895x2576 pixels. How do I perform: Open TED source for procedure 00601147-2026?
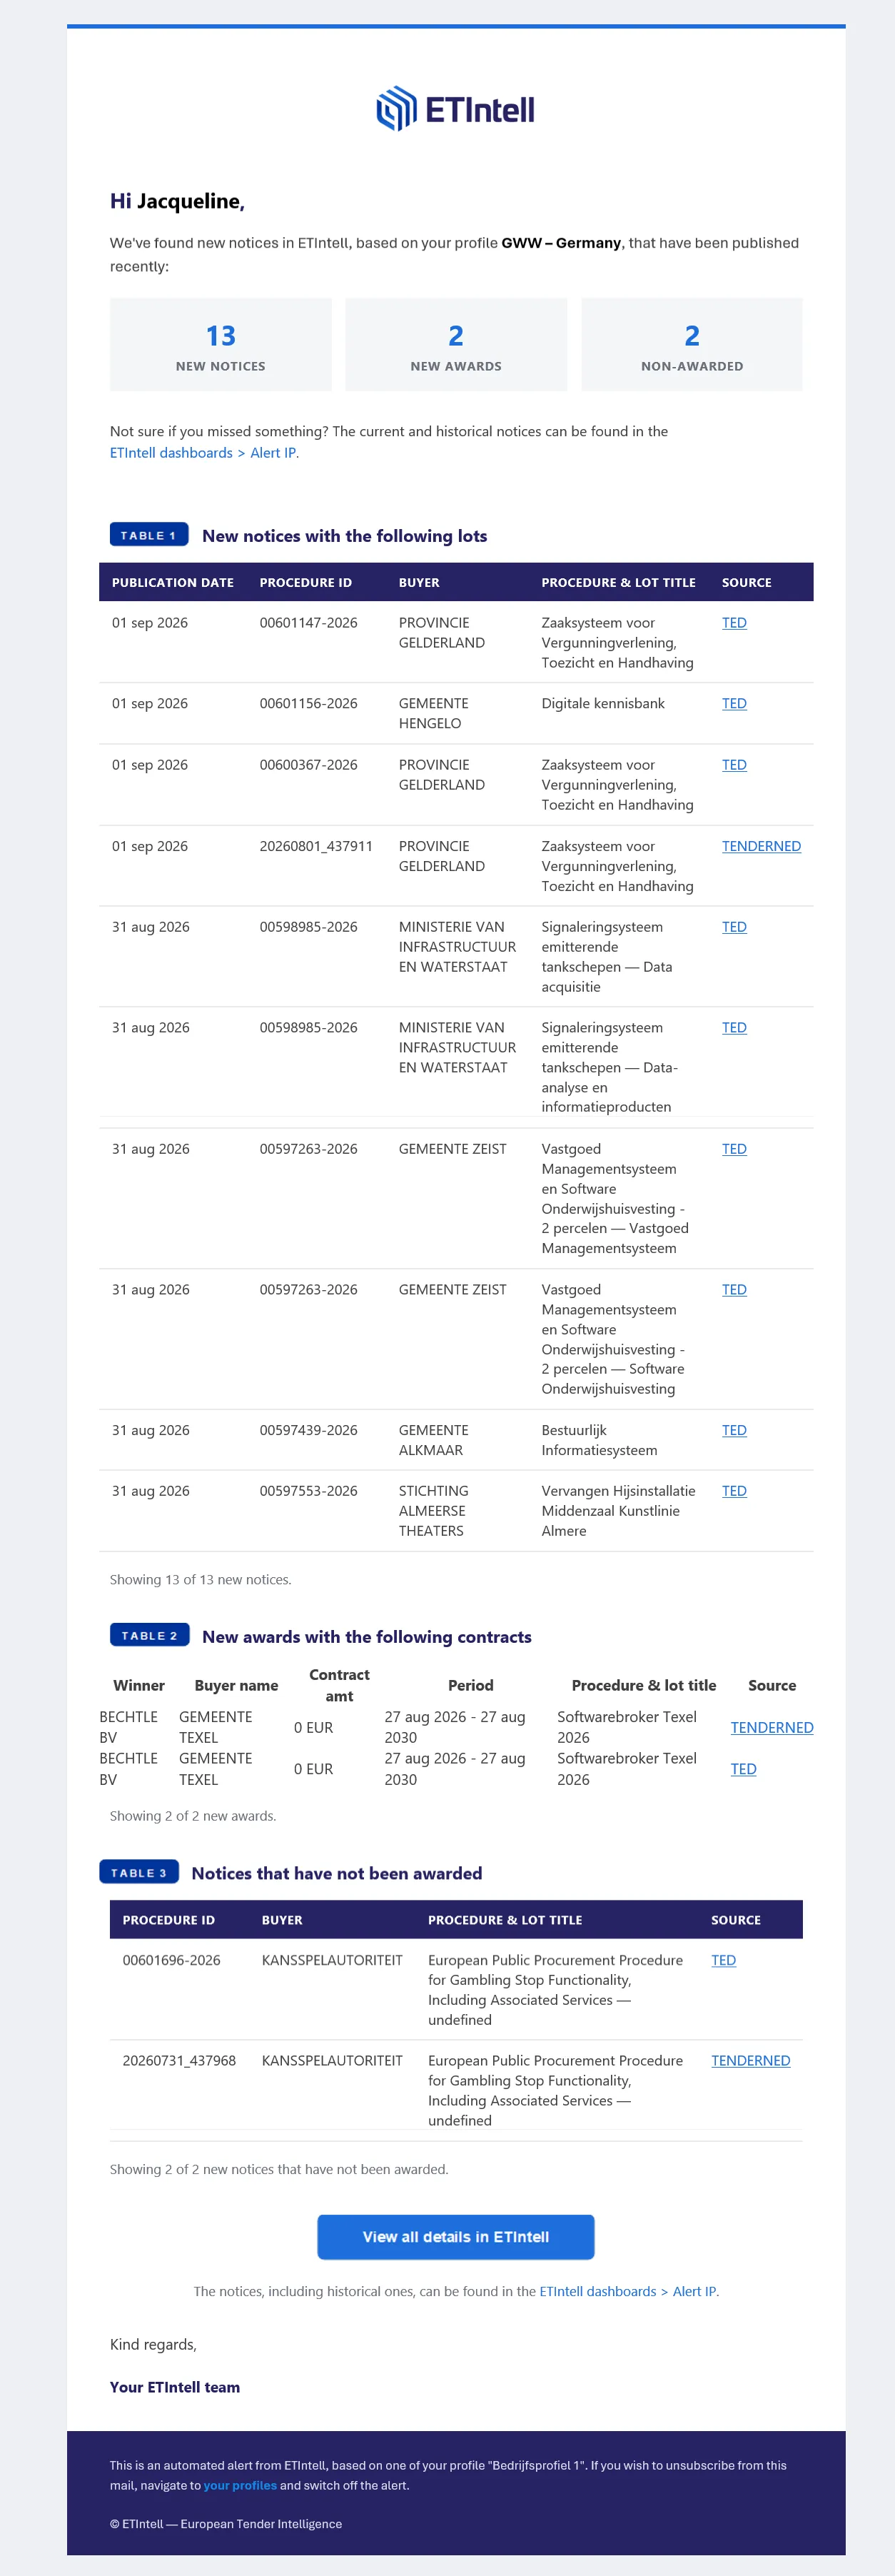[734, 623]
